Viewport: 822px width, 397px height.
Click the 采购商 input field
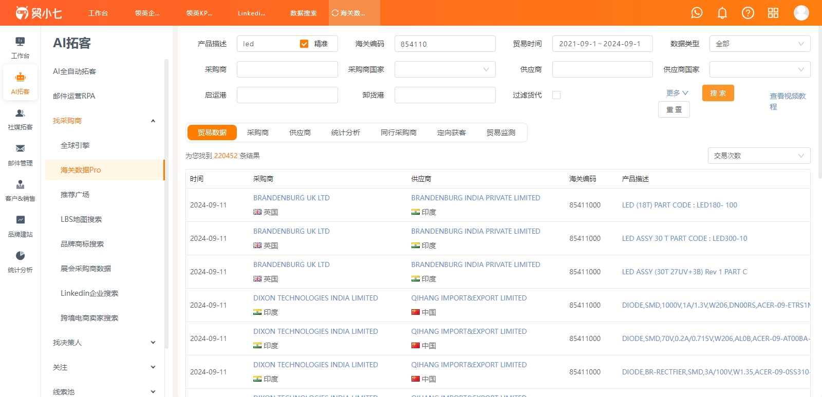[287, 69]
